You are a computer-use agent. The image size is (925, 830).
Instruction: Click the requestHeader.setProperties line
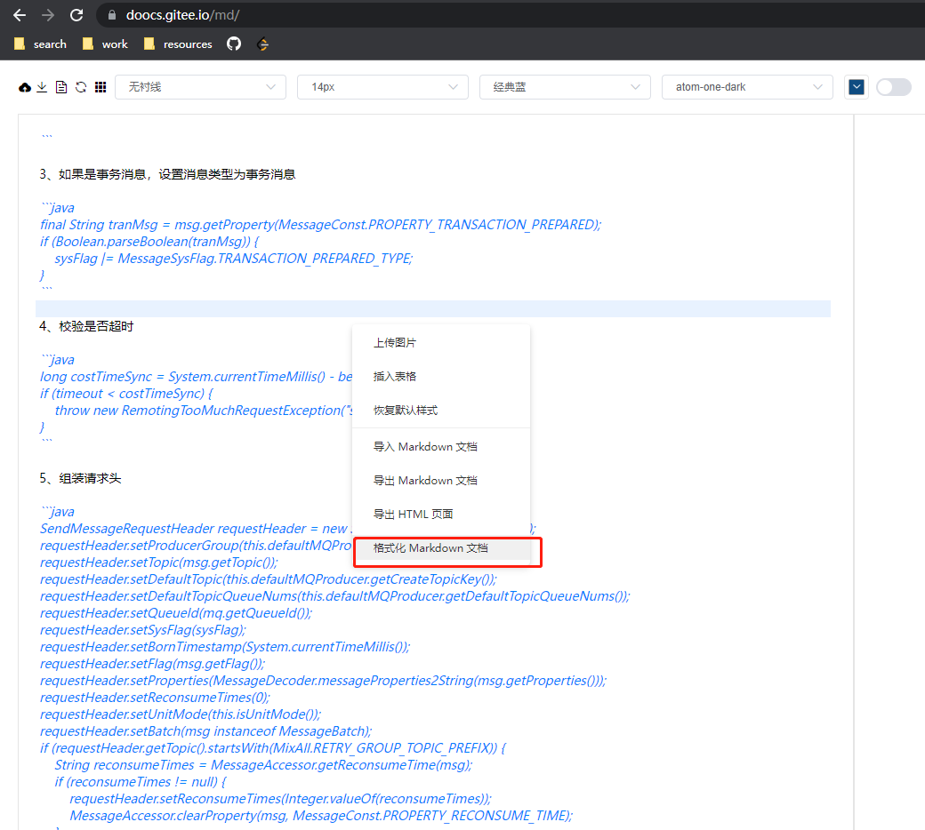323,682
